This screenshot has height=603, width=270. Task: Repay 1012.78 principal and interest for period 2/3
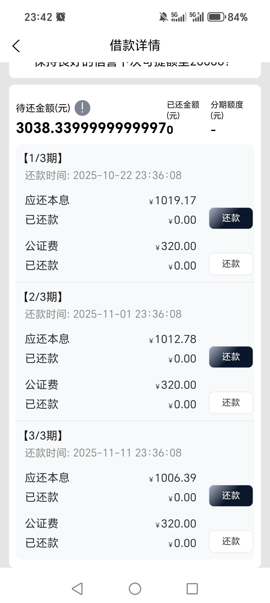(x=231, y=357)
